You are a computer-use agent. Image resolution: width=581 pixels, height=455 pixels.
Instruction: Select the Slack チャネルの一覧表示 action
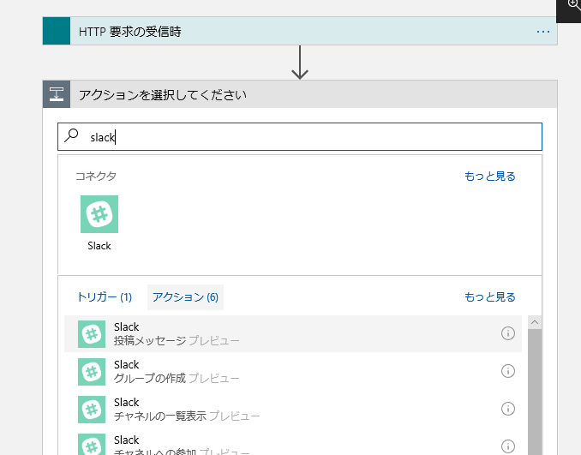tap(293, 409)
